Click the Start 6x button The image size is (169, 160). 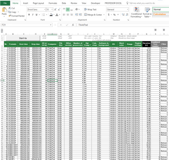point(23,38)
